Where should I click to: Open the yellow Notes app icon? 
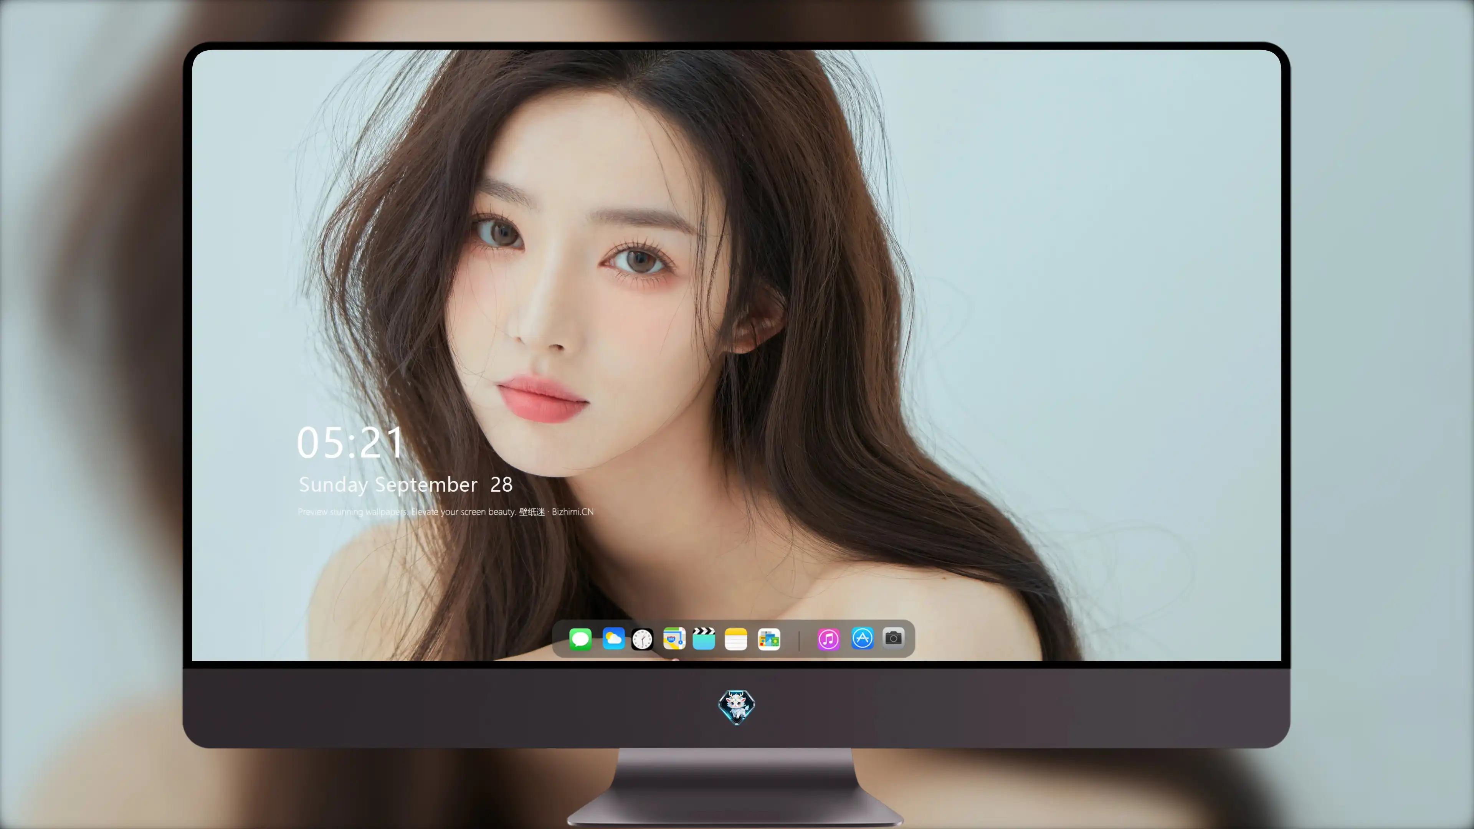(x=736, y=639)
